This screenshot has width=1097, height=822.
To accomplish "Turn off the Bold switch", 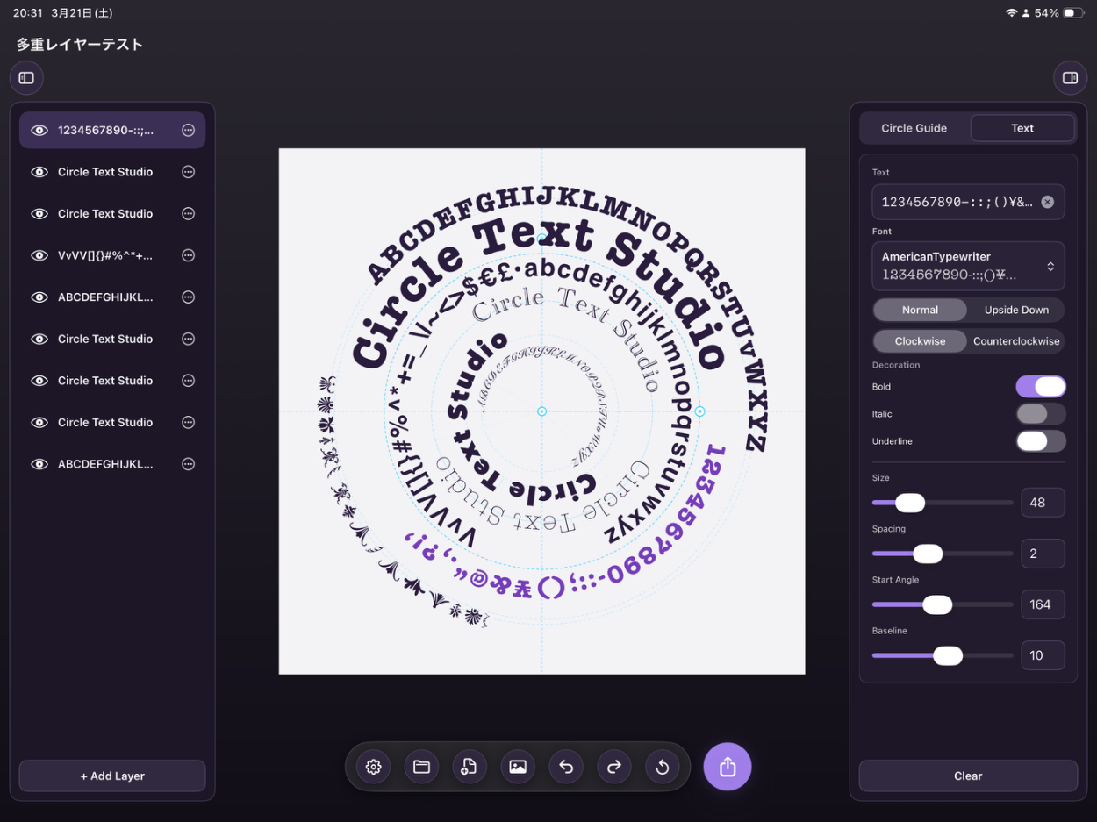I will tap(1040, 387).
